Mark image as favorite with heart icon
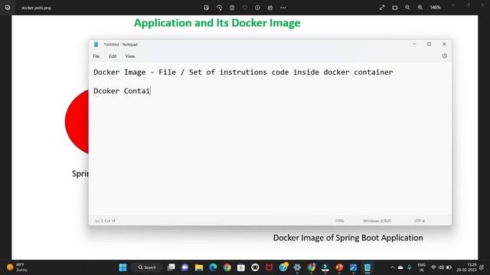 coord(245,8)
